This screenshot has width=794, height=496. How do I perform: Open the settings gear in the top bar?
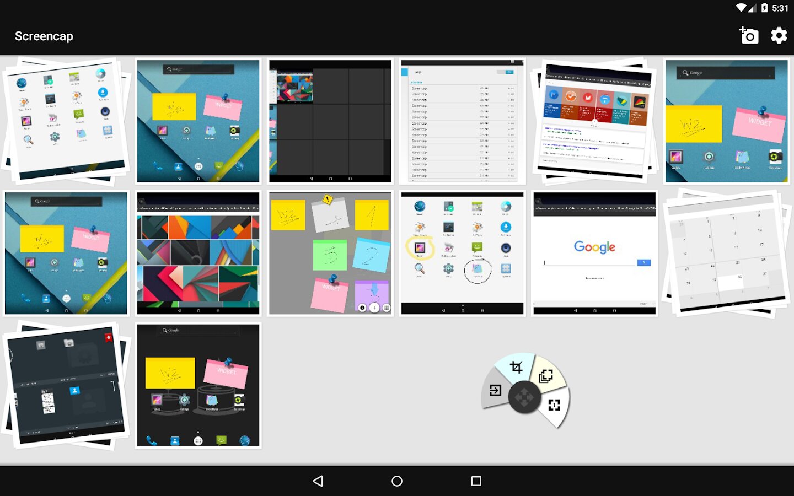(779, 36)
